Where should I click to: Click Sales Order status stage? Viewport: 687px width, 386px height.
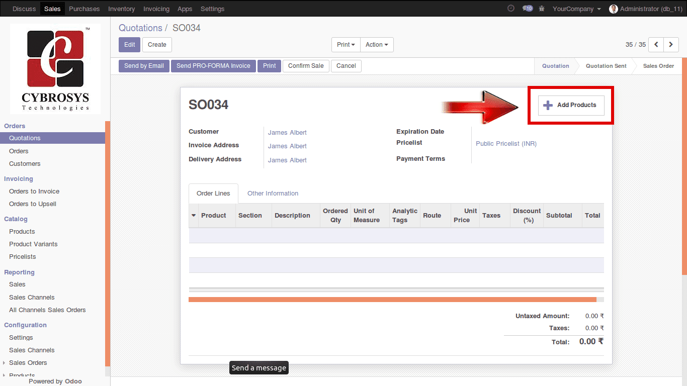[x=658, y=66]
